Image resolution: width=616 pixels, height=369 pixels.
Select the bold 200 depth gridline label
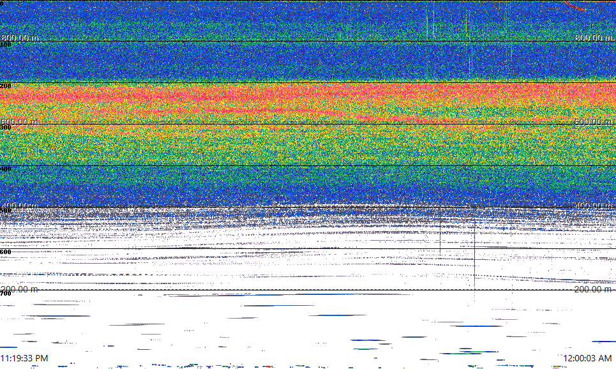pyautogui.click(x=6, y=86)
